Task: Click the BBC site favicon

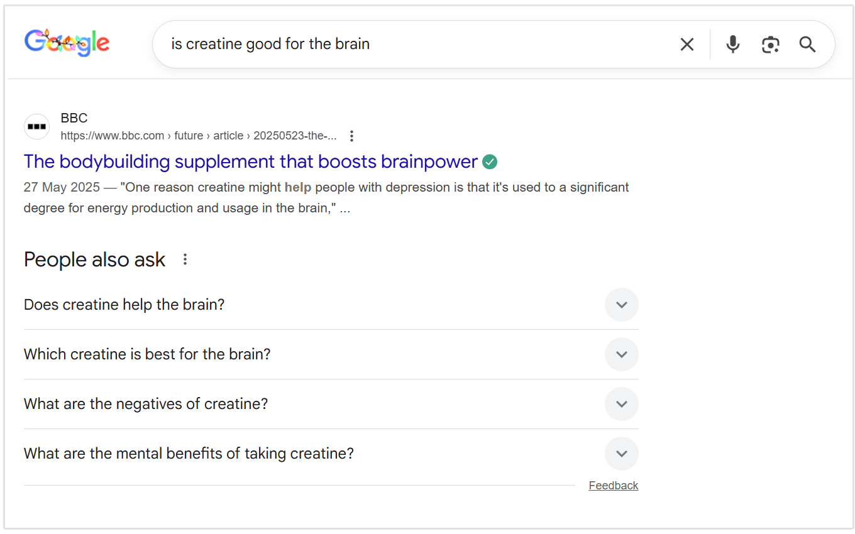Action: click(x=36, y=126)
